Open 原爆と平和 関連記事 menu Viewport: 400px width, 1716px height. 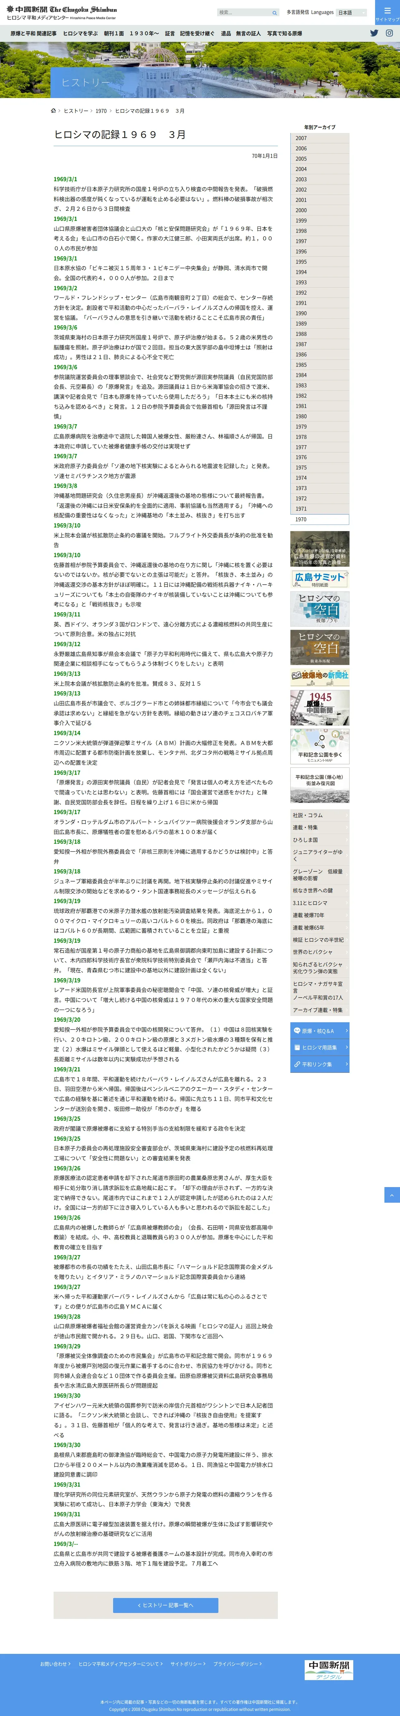click(33, 33)
